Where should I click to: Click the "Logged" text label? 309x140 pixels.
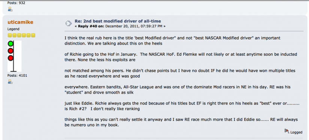(296, 132)
